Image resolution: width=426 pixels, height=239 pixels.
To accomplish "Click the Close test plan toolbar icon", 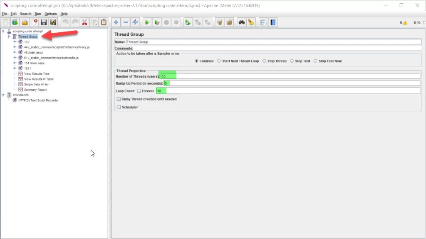I will 34,22.
